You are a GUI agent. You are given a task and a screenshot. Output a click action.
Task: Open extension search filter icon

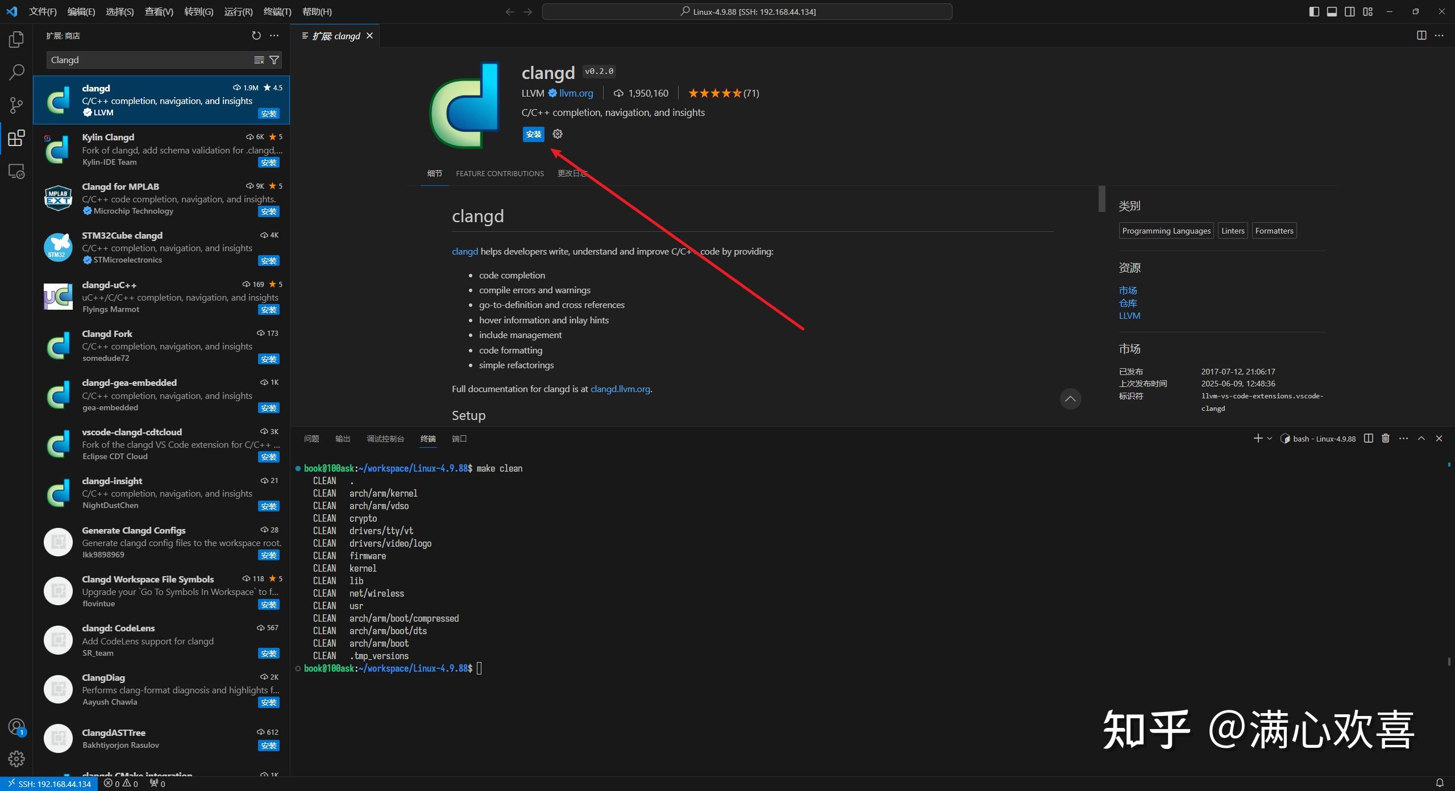point(274,60)
